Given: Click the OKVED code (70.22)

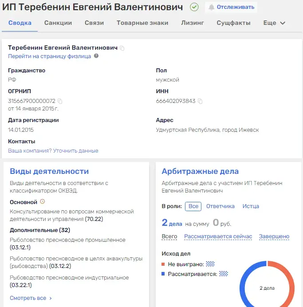Looking at the screenshot, I should [x=94, y=219].
